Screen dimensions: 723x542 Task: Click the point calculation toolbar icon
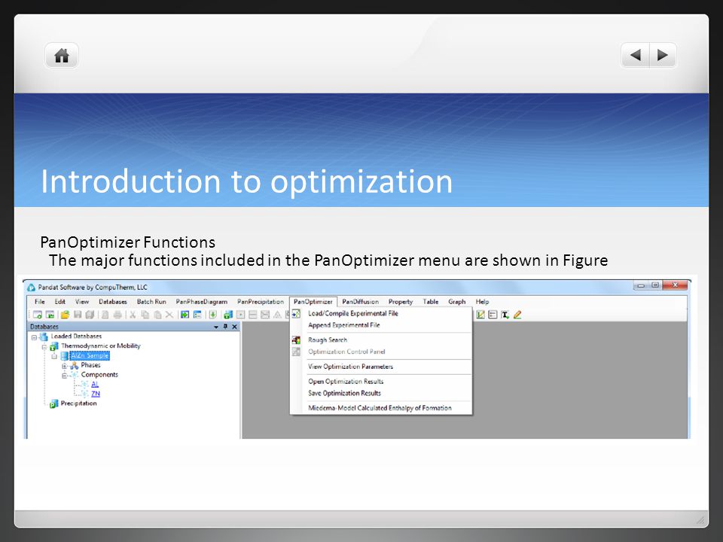240,315
